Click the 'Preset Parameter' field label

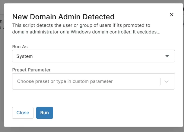pos(31,70)
